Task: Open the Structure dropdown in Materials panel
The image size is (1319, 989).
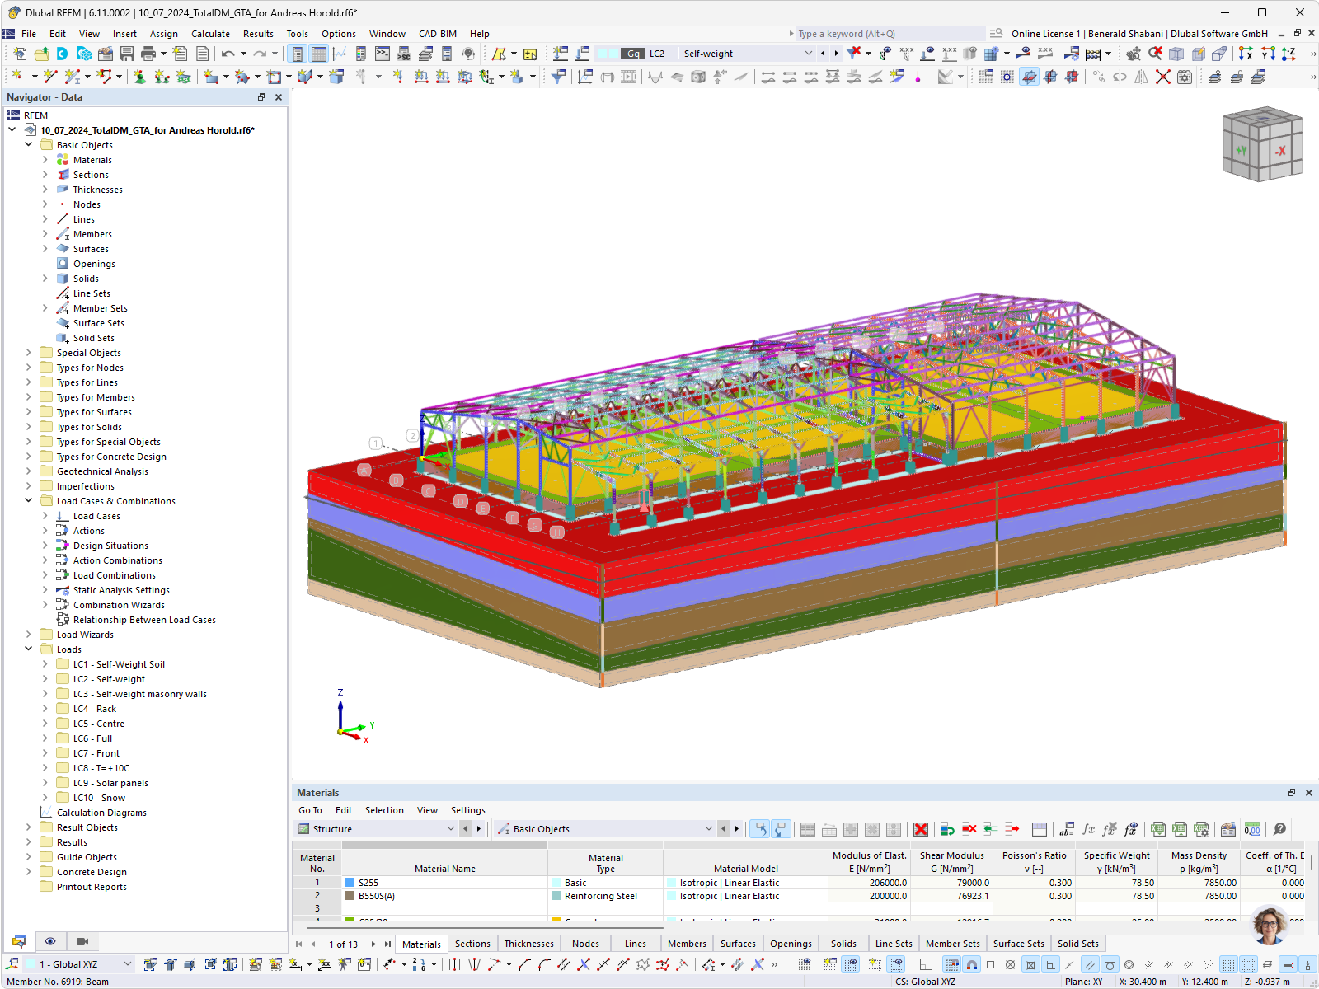Action: 450,829
